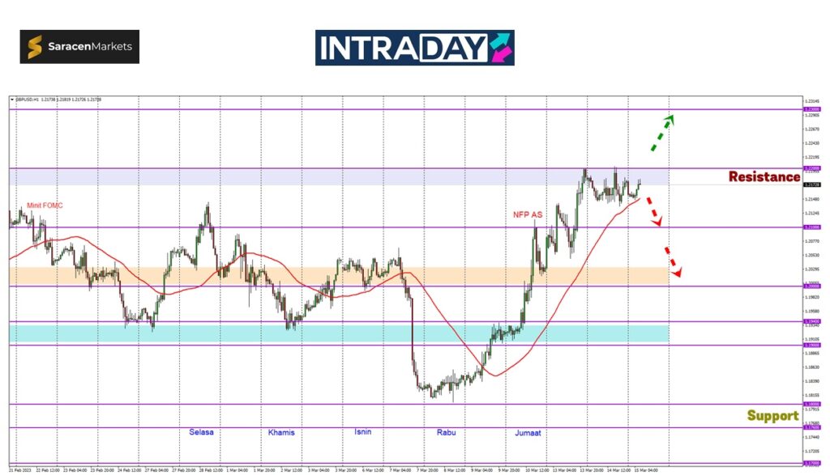Select the Support label
Image resolution: width=830 pixels, height=475 pixels.
[772, 415]
